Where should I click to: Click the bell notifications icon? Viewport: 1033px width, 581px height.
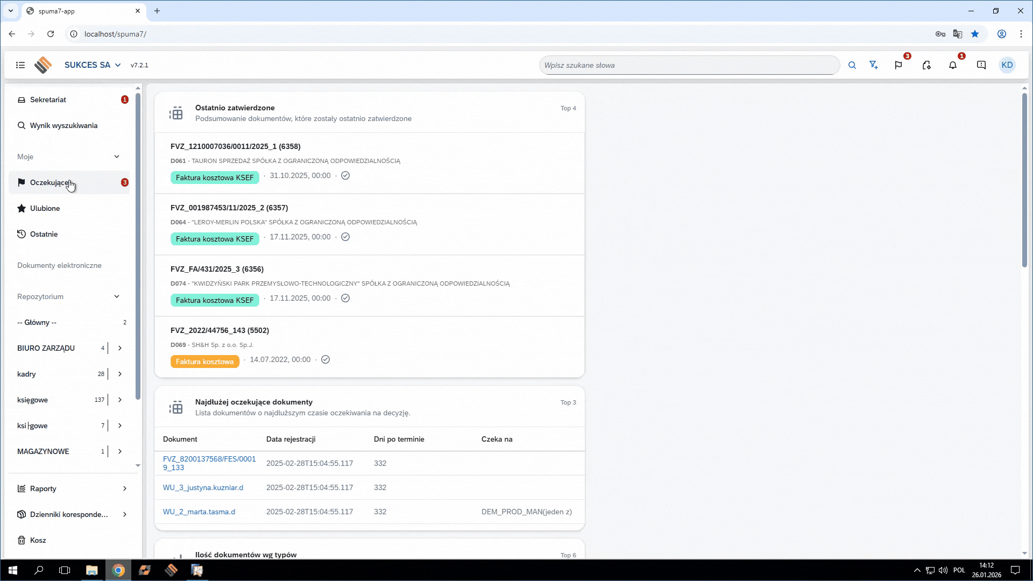(x=953, y=65)
